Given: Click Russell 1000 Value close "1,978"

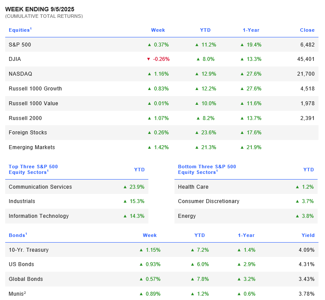Looking at the screenshot, I should 308,103.
